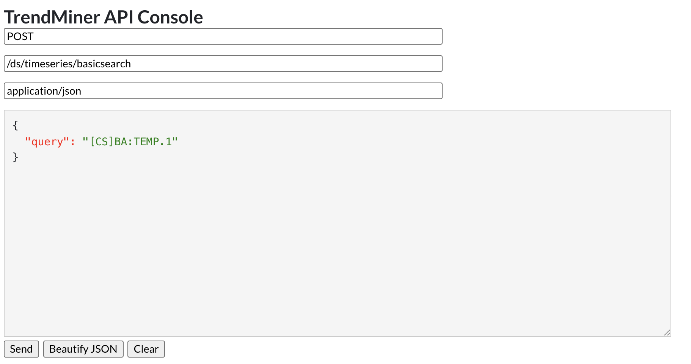Image resolution: width=691 pixels, height=364 pixels.
Task: Click the closing curly brace in JSON body
Action: pos(15,157)
